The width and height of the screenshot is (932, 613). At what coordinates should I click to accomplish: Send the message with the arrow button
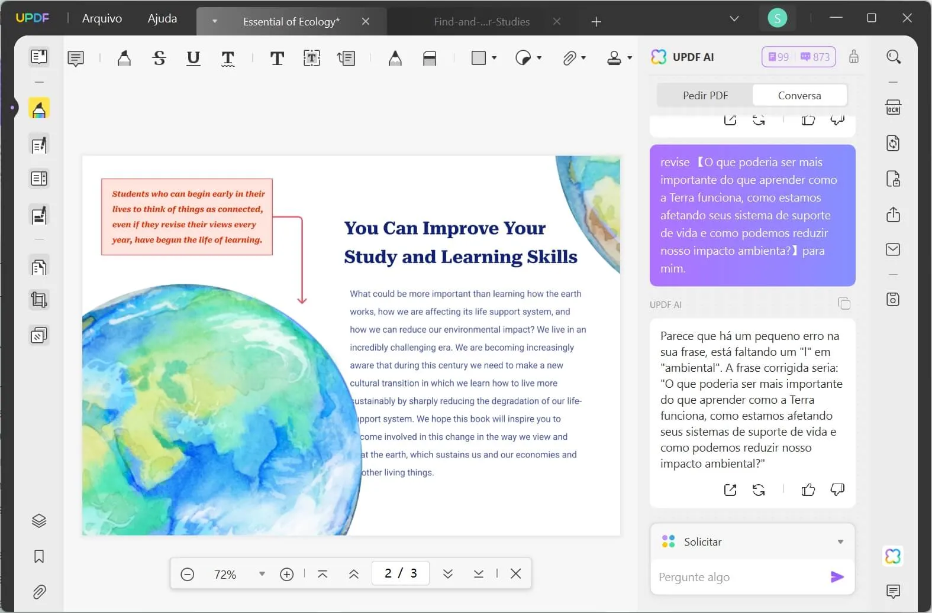837,577
